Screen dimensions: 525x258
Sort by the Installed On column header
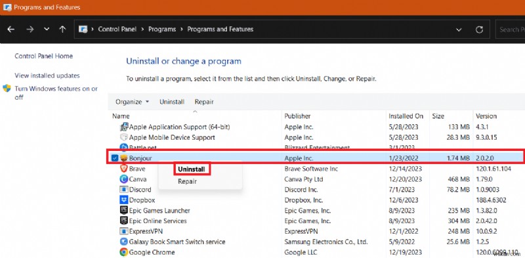(406, 116)
